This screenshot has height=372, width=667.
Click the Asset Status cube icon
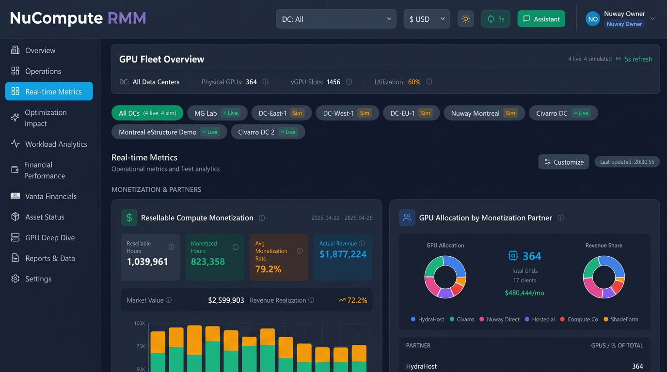coord(15,217)
